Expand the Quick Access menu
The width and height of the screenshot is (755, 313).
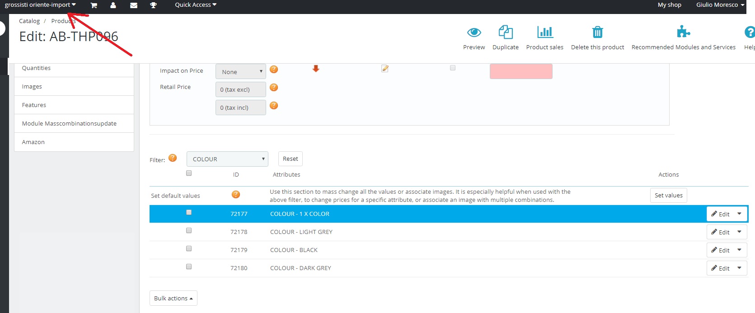coord(196,5)
